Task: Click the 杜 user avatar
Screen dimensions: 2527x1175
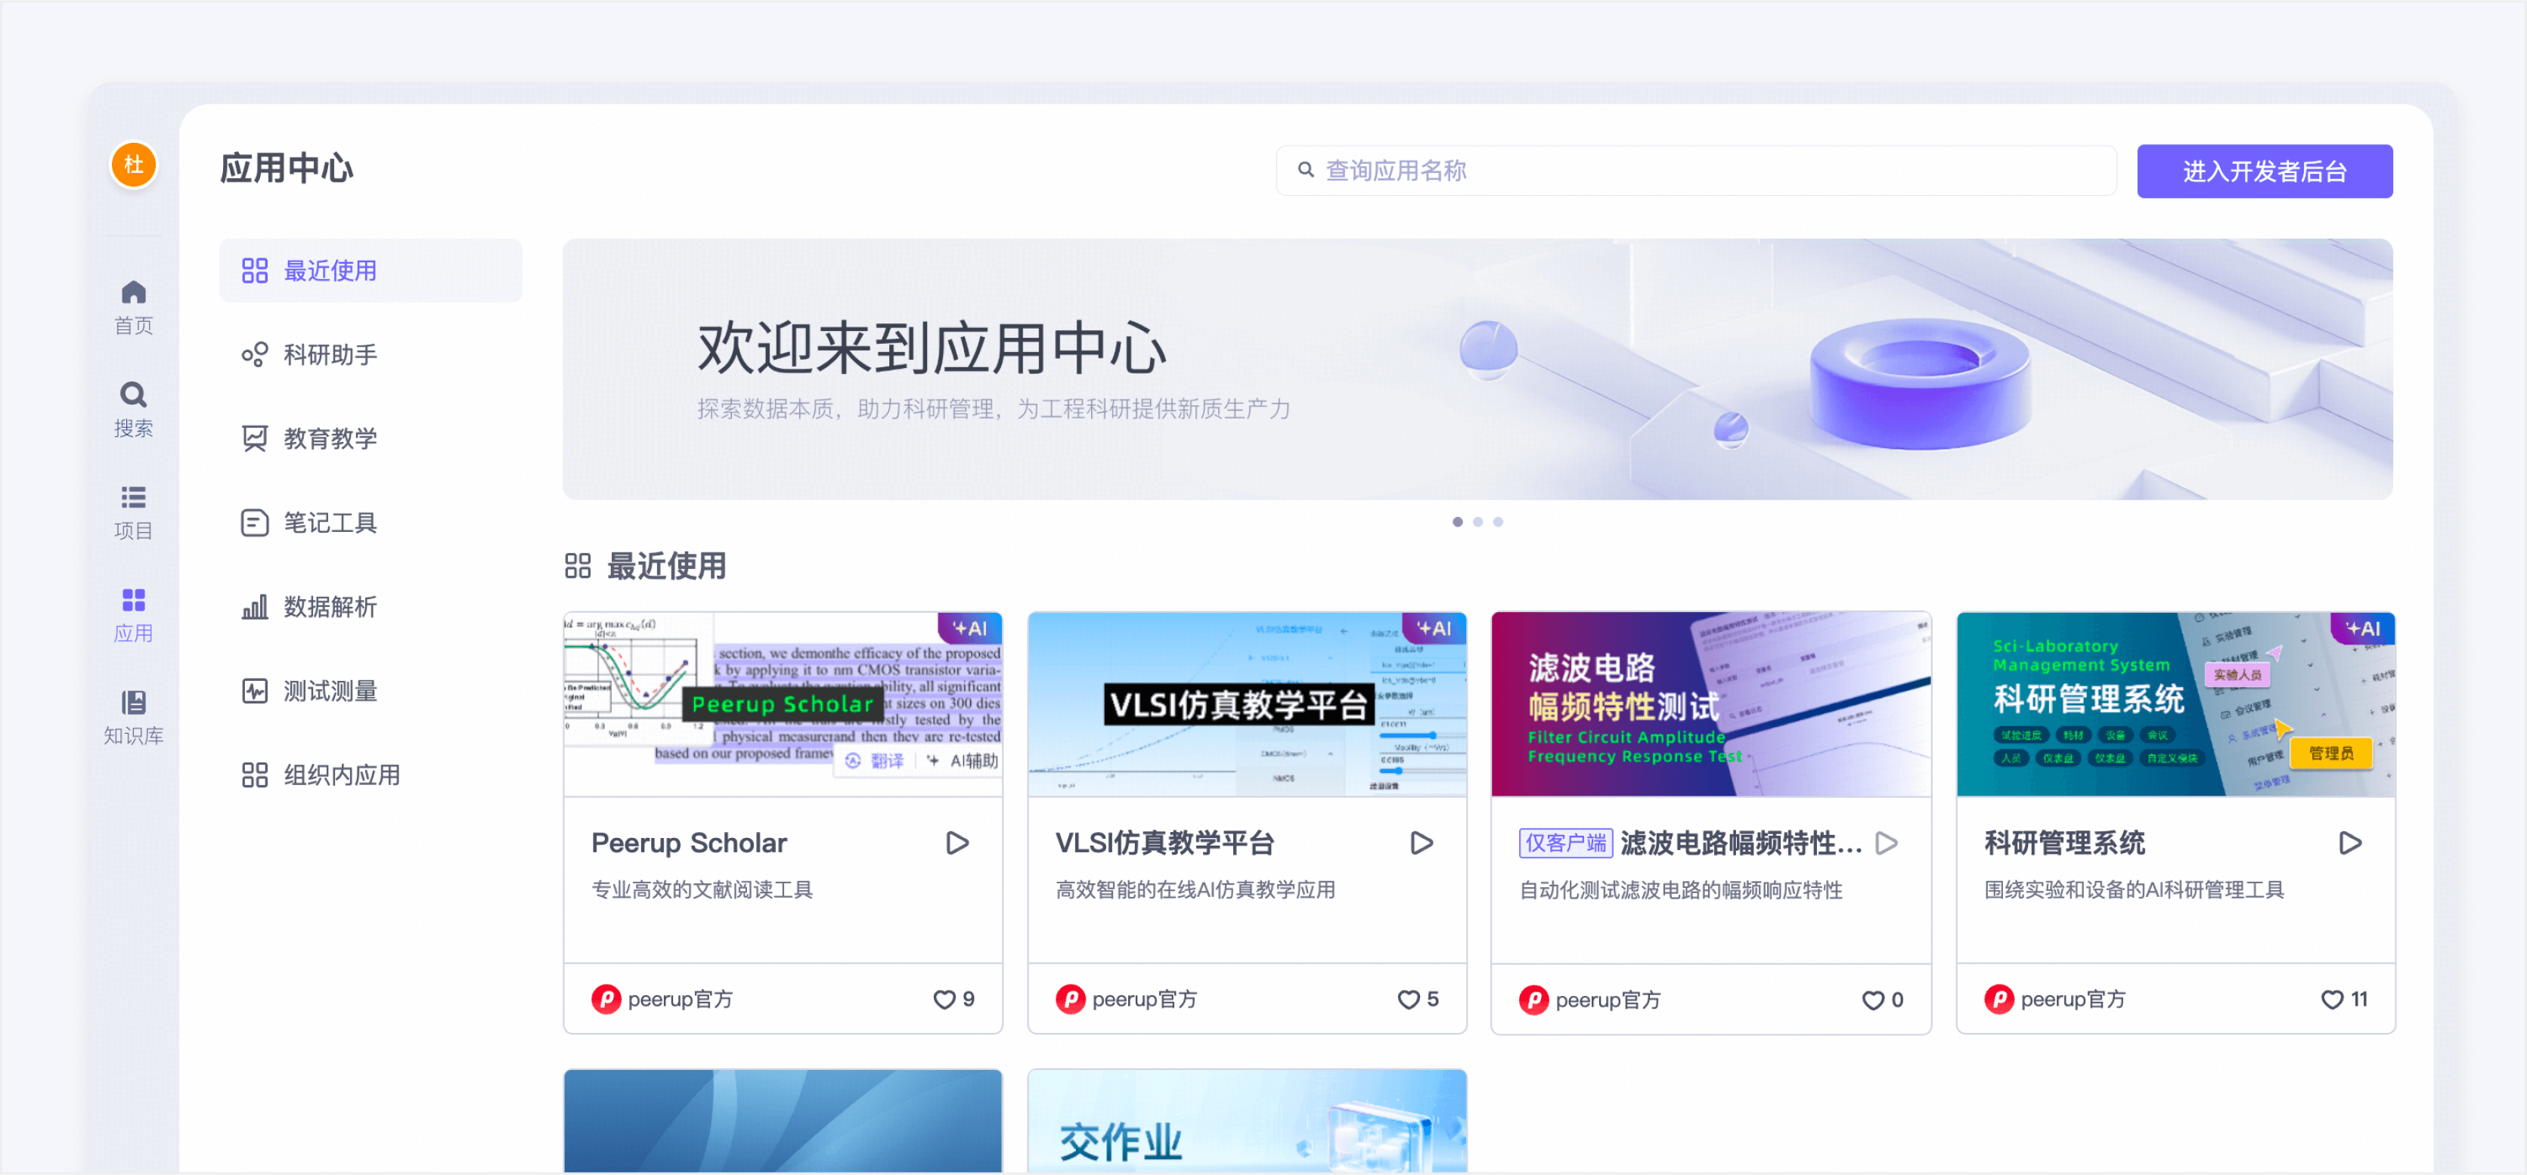Action: [x=133, y=165]
